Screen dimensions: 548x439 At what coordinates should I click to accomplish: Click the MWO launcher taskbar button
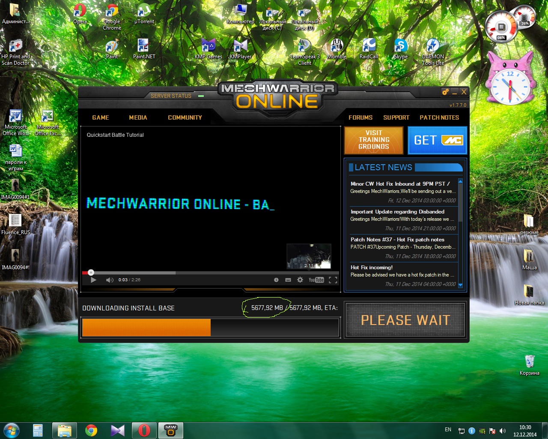coord(171,430)
